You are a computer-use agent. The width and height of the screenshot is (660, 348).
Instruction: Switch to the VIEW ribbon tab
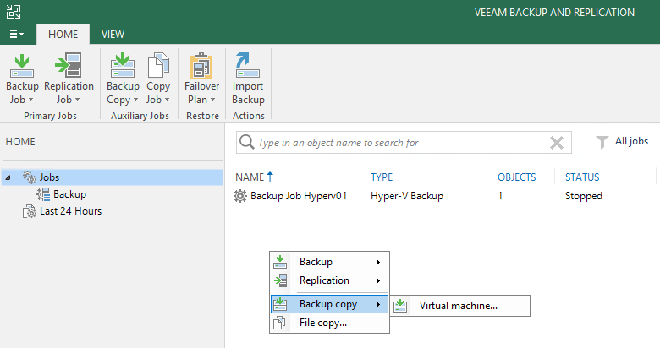pos(113,34)
